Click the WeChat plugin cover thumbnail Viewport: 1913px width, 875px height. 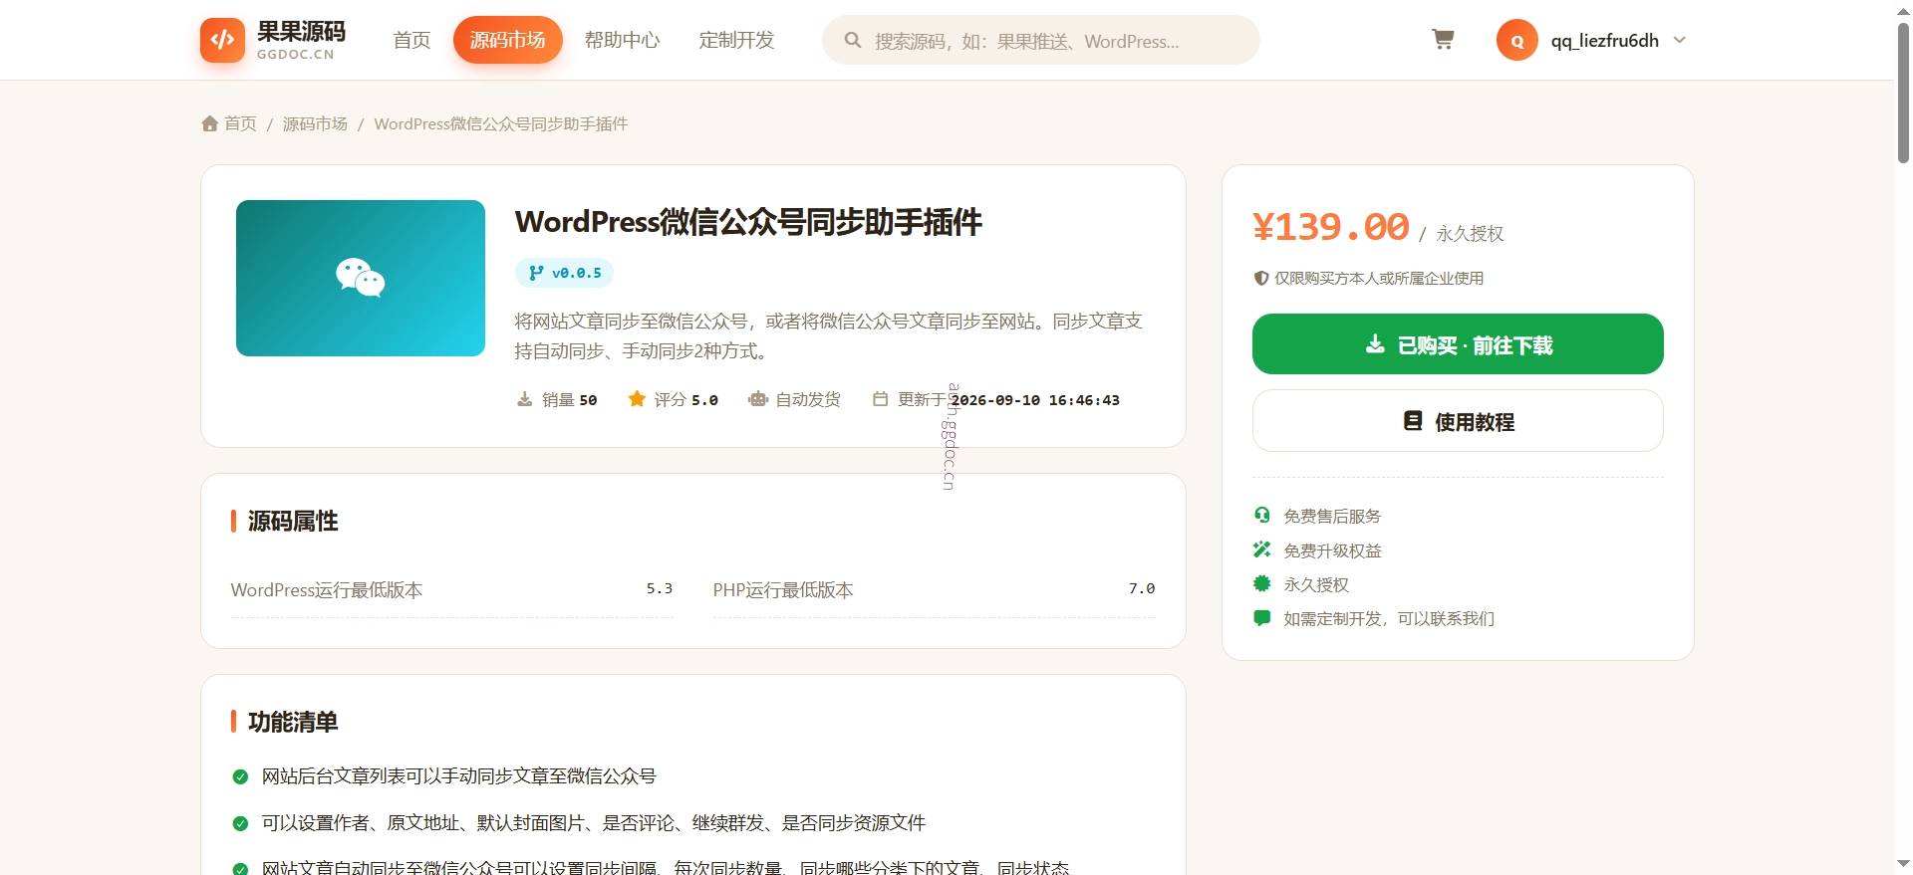pyautogui.click(x=361, y=278)
